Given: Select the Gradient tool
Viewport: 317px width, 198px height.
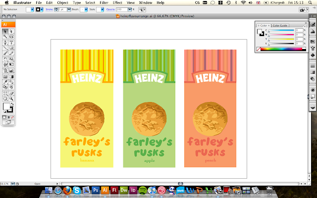Looking at the screenshot, I should pyautogui.click(x=11, y=77).
